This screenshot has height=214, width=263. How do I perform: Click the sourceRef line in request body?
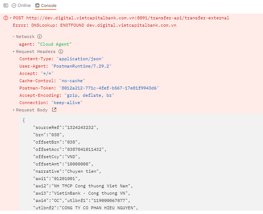[x=66, y=127]
